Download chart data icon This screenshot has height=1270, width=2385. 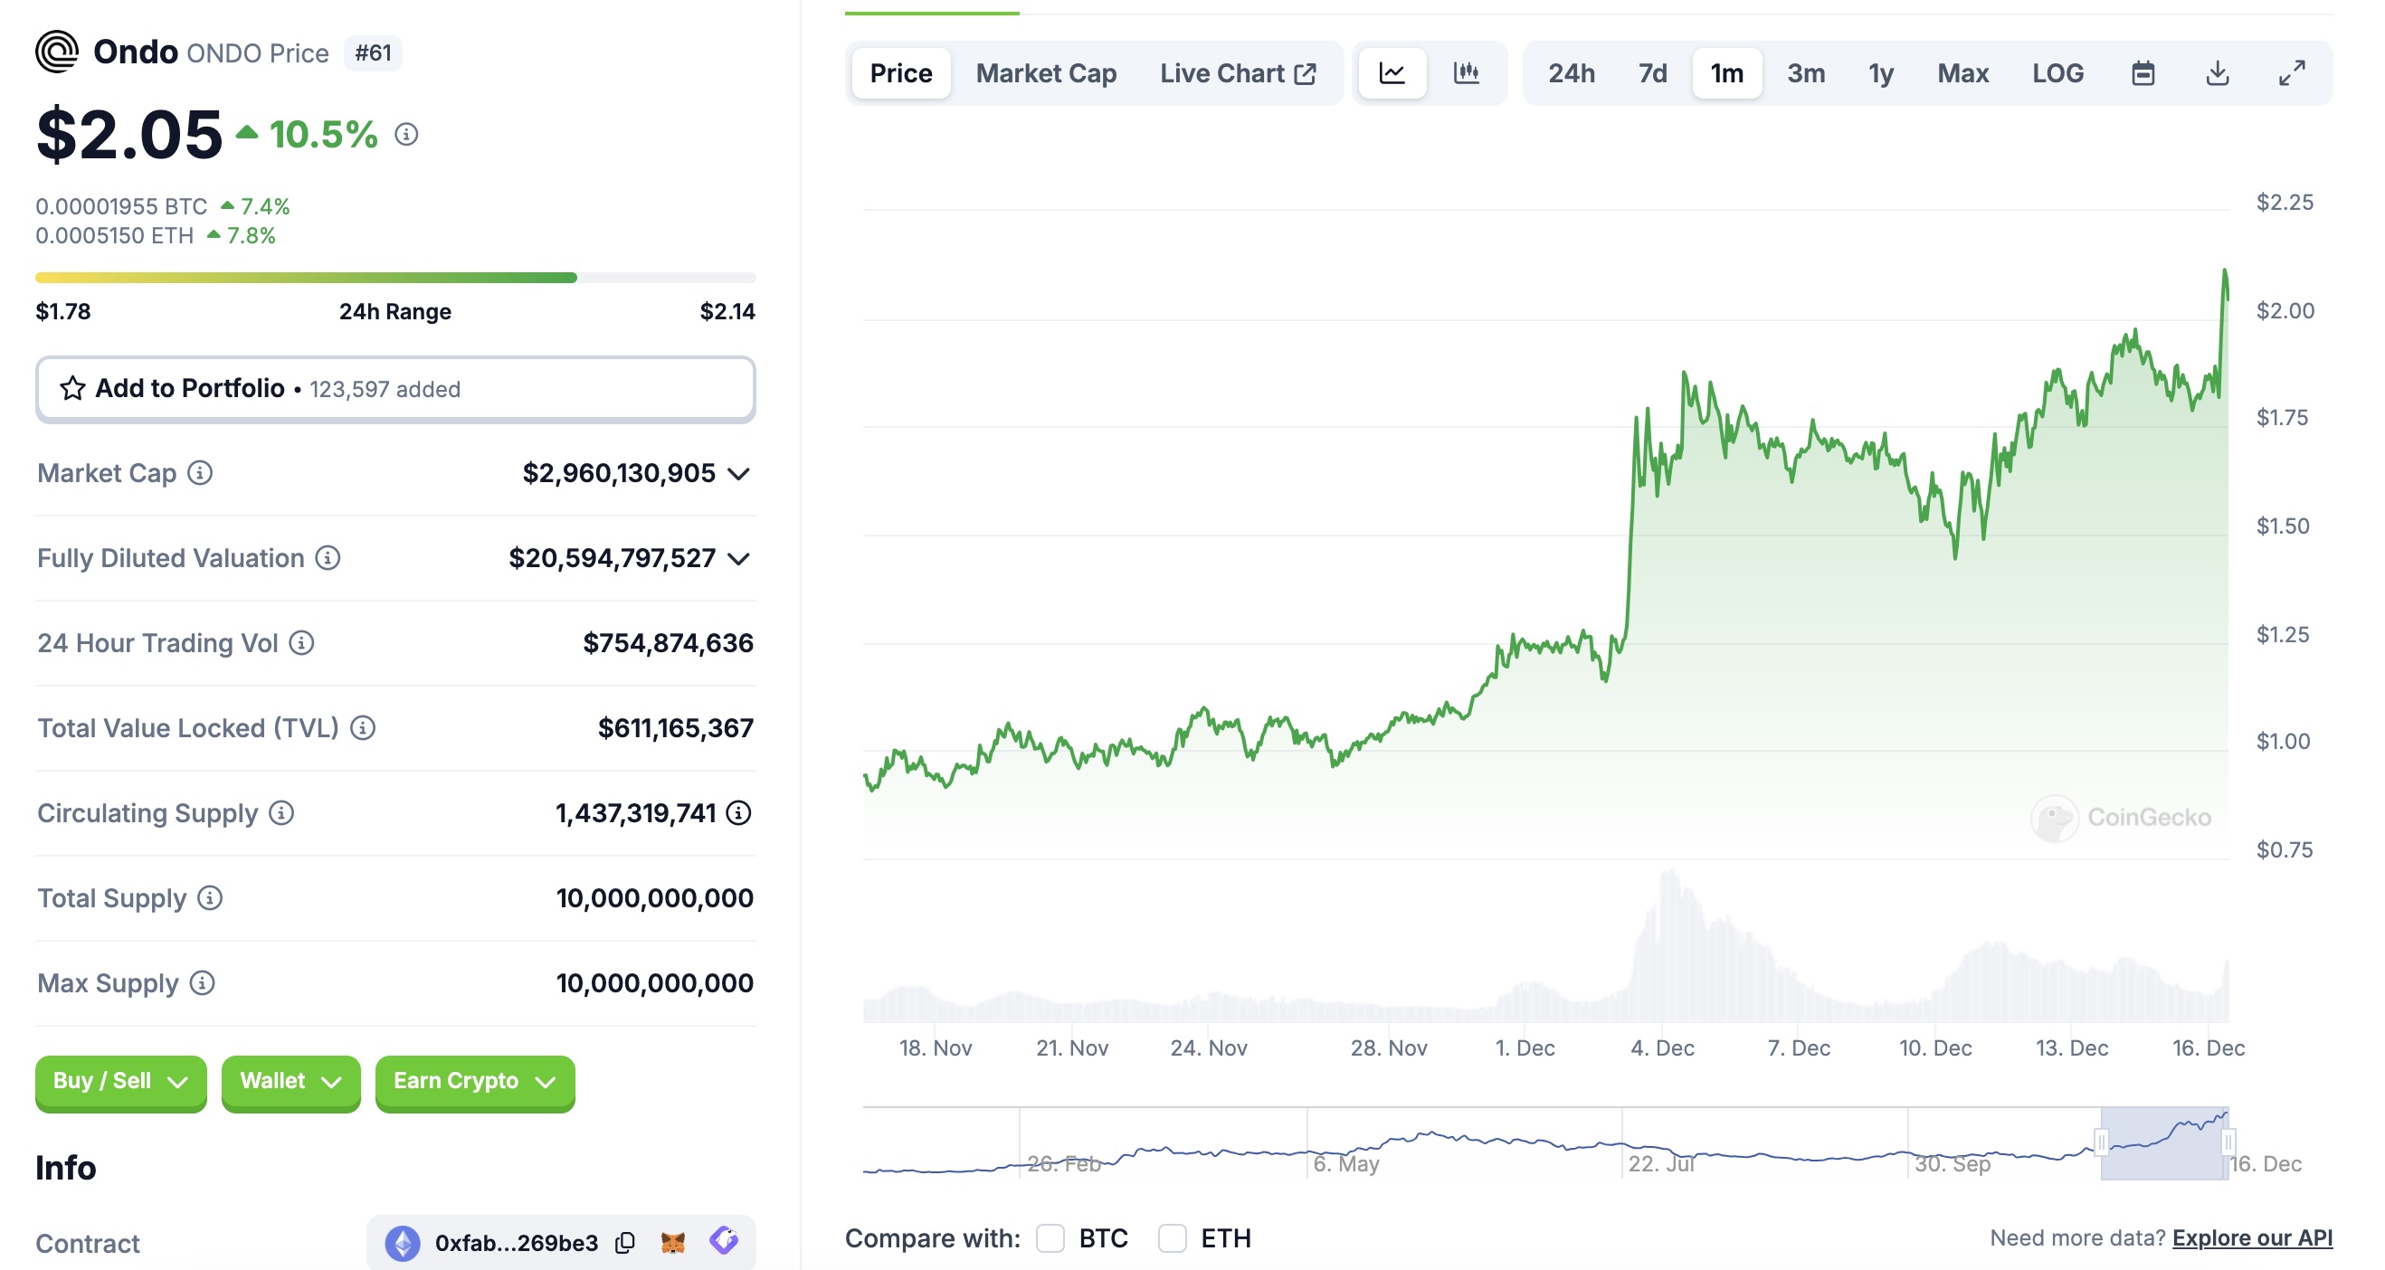click(x=2218, y=73)
